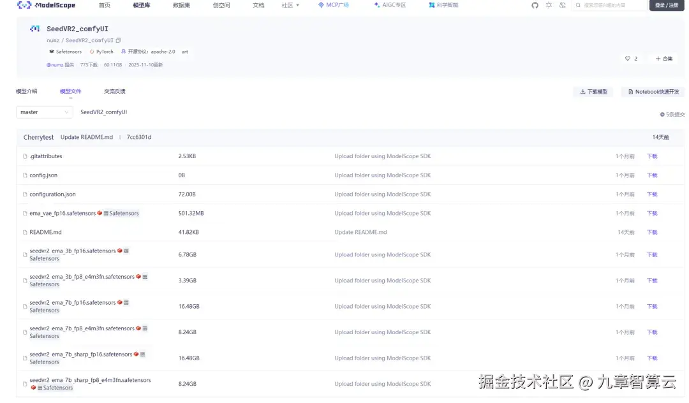Image resolution: width=689 pixels, height=403 pixels.
Task: Click SeedVR2_comfyUI breadcrumb beside branch selector
Action: tap(104, 112)
